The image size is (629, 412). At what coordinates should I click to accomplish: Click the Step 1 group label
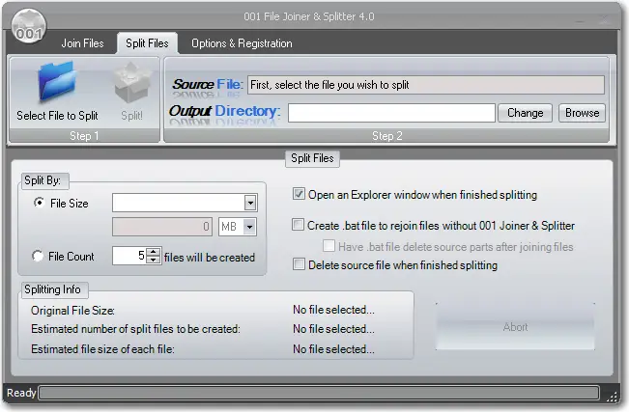84,136
